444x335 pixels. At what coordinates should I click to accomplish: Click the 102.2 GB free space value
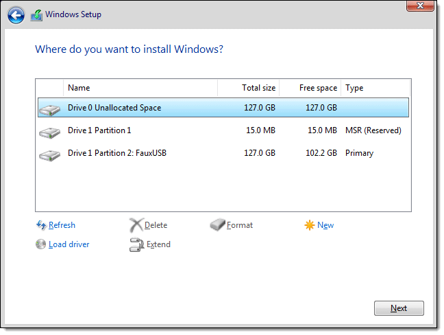321,153
